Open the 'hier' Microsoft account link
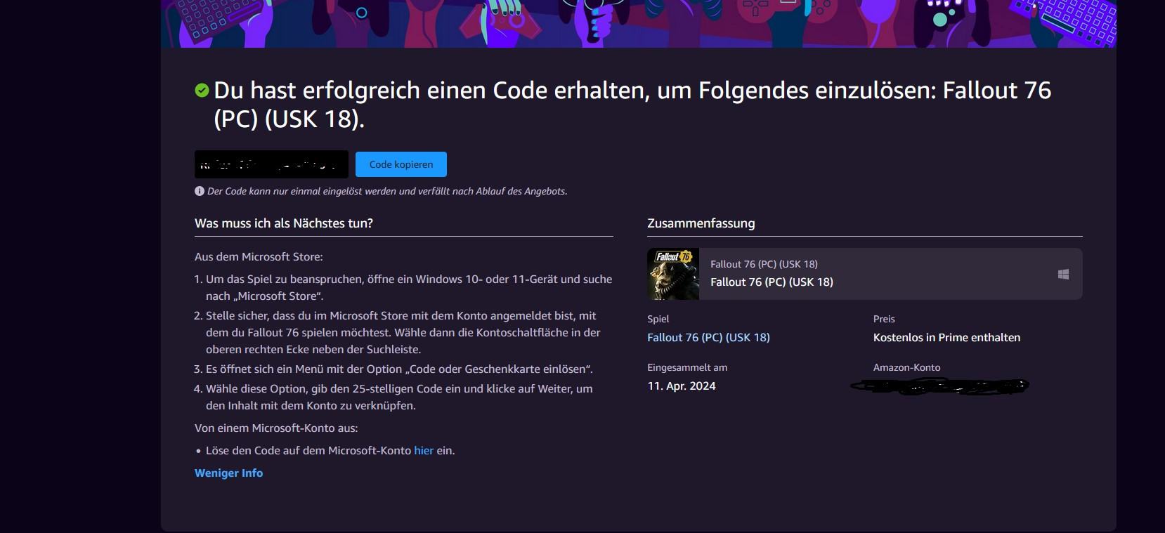 (x=424, y=450)
